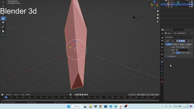Switch deform mode to Stretch

click(189, 45)
